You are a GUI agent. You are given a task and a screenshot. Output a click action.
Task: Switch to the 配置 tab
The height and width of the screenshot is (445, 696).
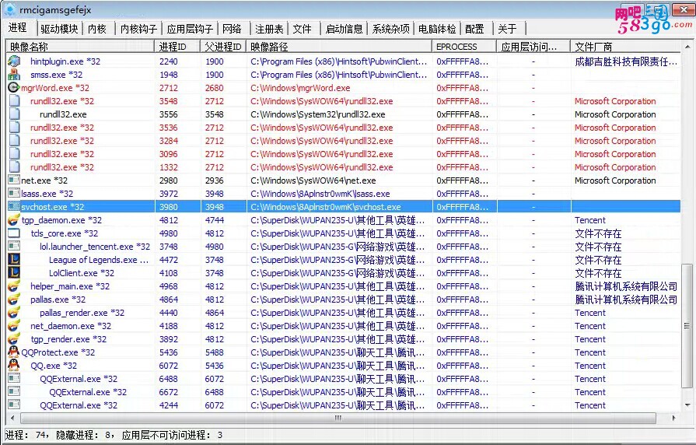tap(475, 29)
